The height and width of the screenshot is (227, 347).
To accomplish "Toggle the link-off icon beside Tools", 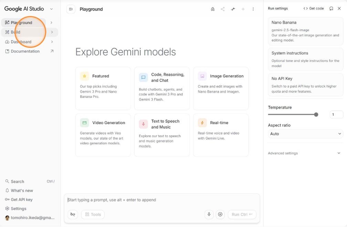I will [73, 214].
